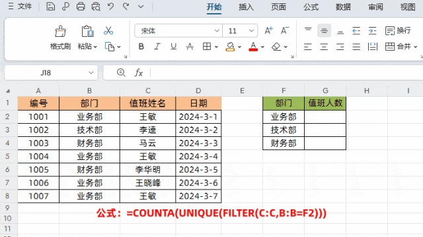Switch to the 数据 tab
This screenshot has width=423, height=237.
[x=343, y=7]
